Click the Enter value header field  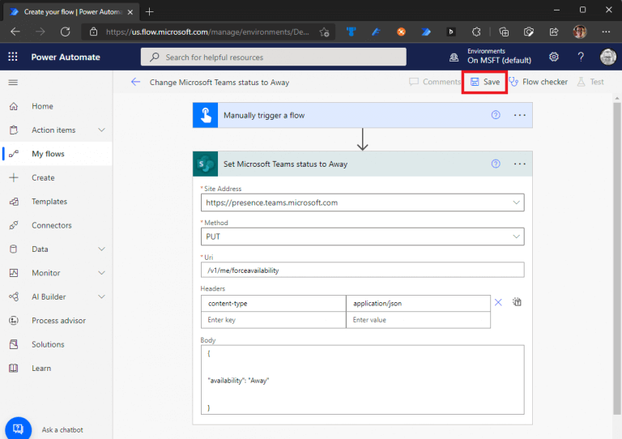click(x=418, y=320)
